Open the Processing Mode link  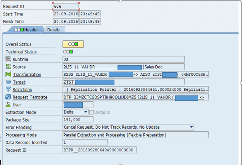point(21,135)
